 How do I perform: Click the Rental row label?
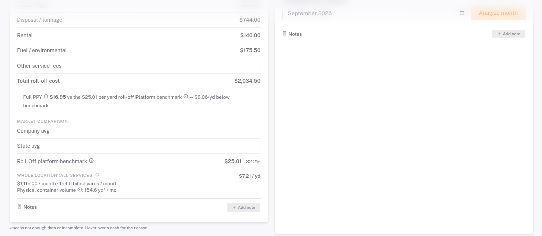pyautogui.click(x=25, y=35)
